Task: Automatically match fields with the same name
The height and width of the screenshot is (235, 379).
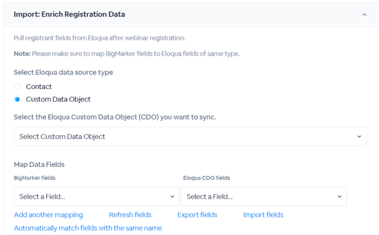Action: pyautogui.click(x=88, y=228)
